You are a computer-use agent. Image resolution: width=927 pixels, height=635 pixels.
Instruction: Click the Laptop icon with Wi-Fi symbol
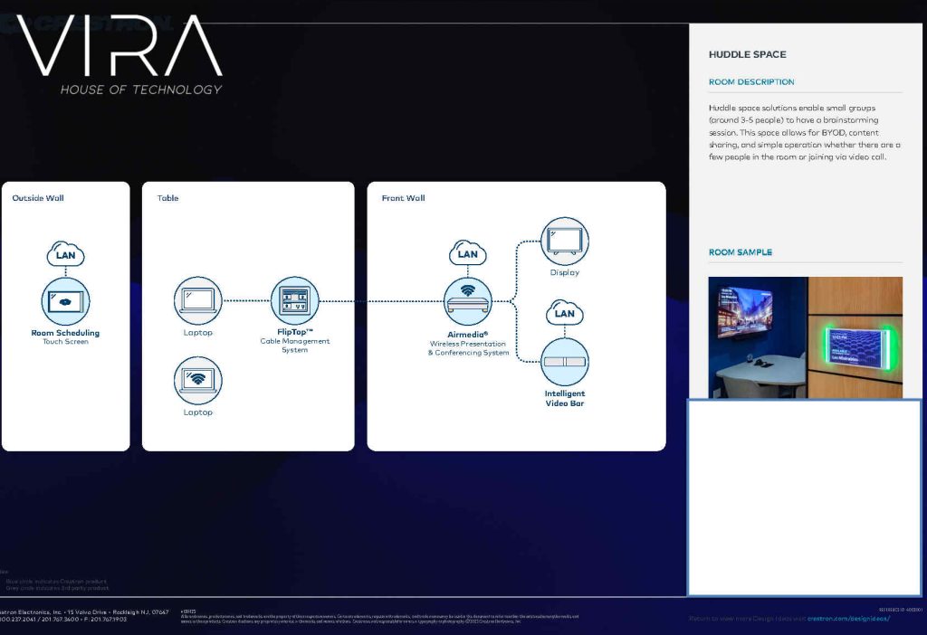click(198, 380)
